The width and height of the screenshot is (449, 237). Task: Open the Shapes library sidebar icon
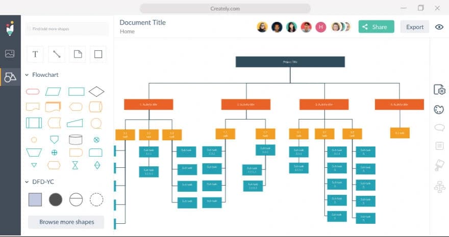click(x=10, y=77)
